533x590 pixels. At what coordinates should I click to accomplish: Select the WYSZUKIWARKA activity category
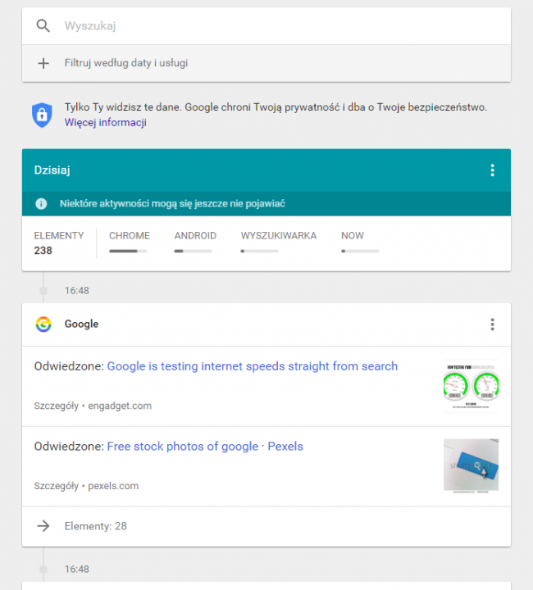tap(279, 242)
